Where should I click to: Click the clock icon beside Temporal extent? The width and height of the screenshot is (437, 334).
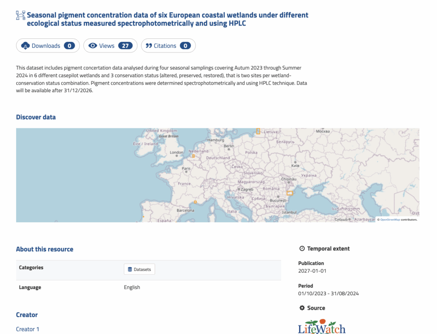(302, 249)
